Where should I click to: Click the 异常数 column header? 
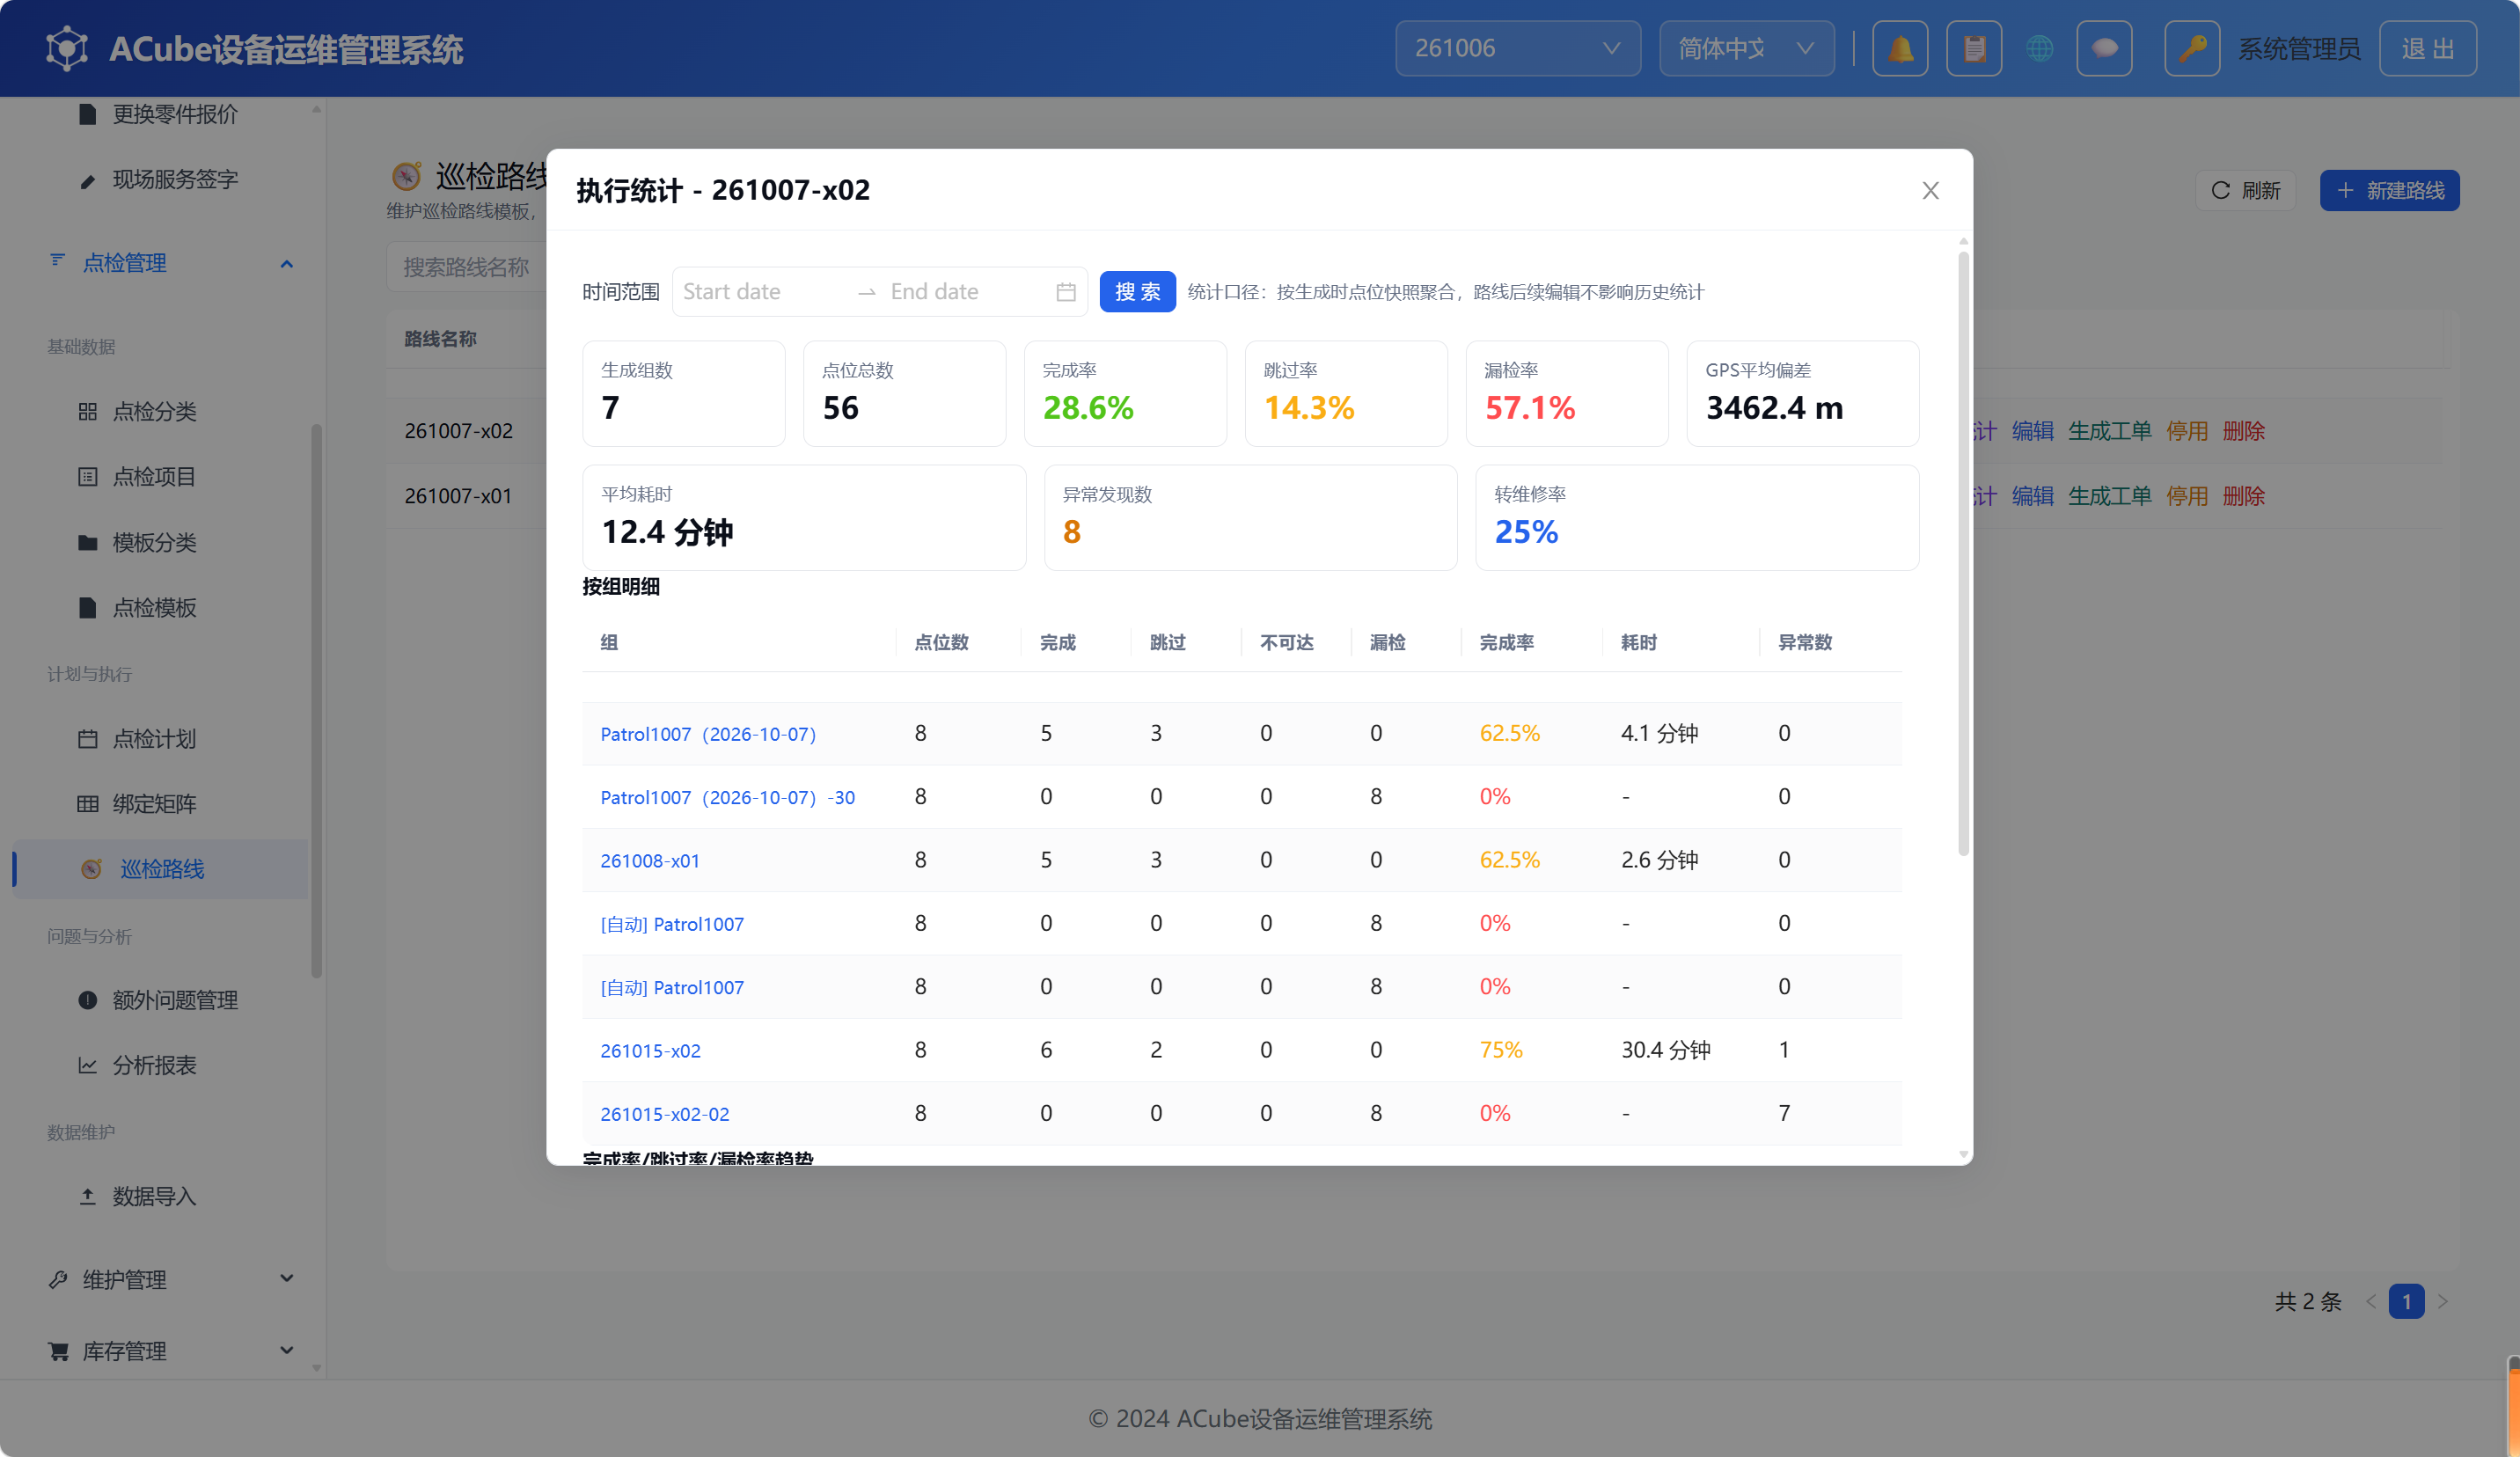[x=1804, y=642]
